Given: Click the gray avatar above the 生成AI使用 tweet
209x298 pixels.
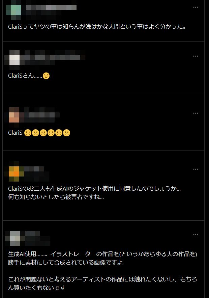Looking at the screenshot, I should [15, 238].
